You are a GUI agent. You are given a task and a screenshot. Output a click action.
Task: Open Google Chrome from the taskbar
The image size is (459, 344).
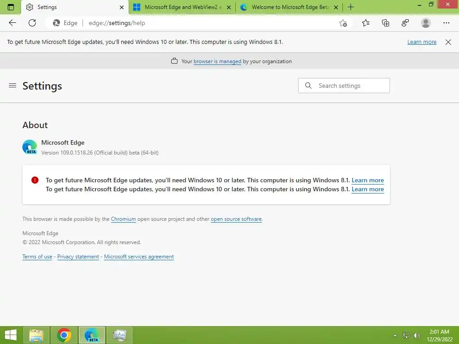point(64,335)
